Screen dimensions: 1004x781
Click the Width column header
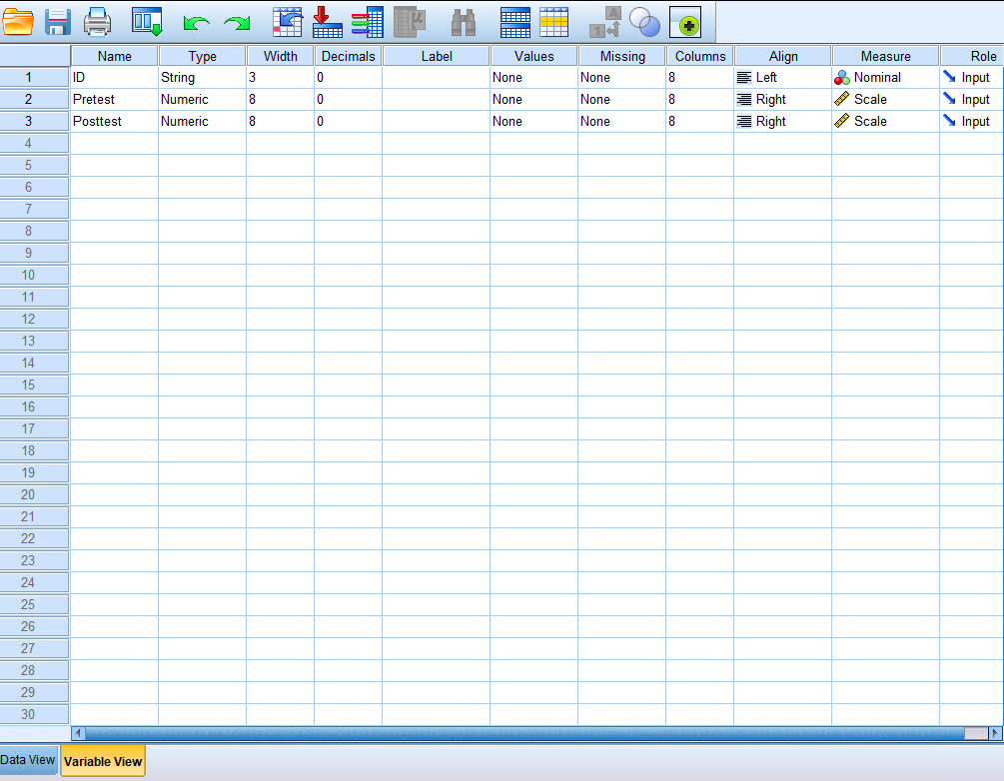(281, 56)
